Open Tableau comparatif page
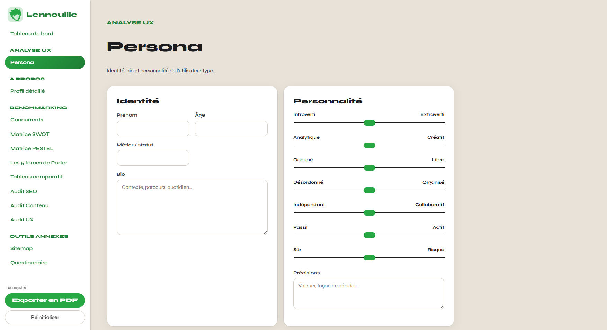Screen dimensions: 607x330 (x=37, y=177)
